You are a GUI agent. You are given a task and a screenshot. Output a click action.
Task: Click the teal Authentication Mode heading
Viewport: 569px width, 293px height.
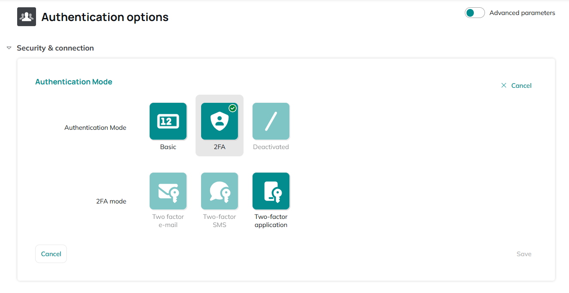pyautogui.click(x=74, y=81)
